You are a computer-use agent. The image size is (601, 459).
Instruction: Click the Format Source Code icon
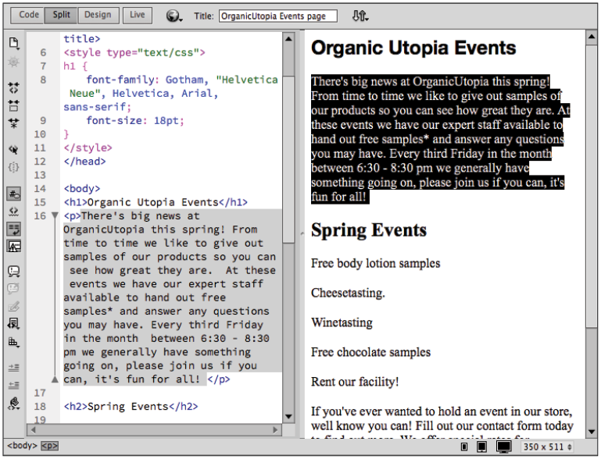13,404
